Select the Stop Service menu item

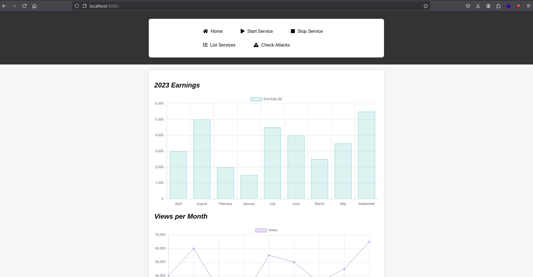pos(310,31)
